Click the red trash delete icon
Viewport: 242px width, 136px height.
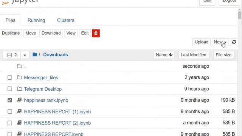tap(96, 33)
